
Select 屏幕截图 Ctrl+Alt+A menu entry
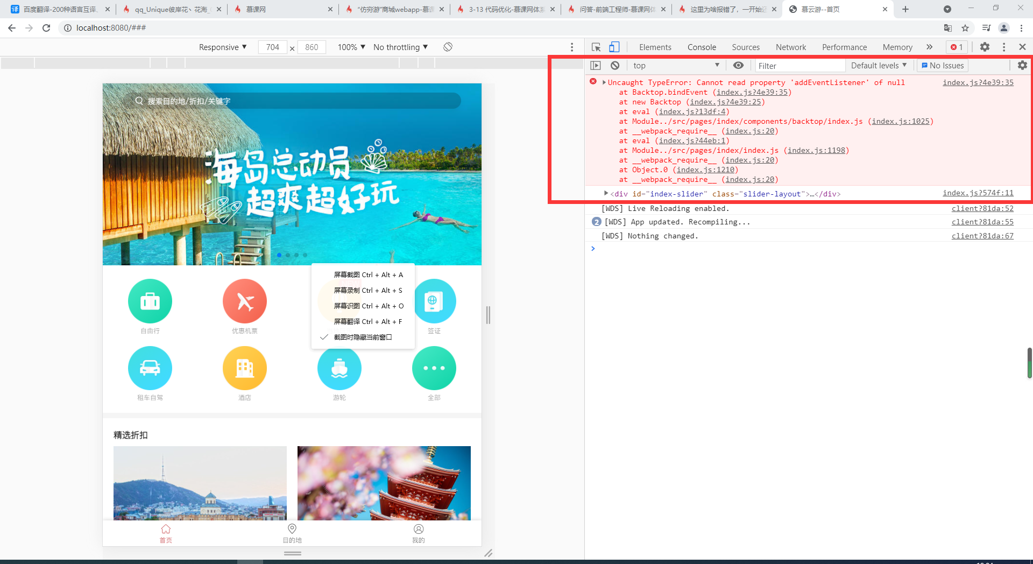click(363, 275)
